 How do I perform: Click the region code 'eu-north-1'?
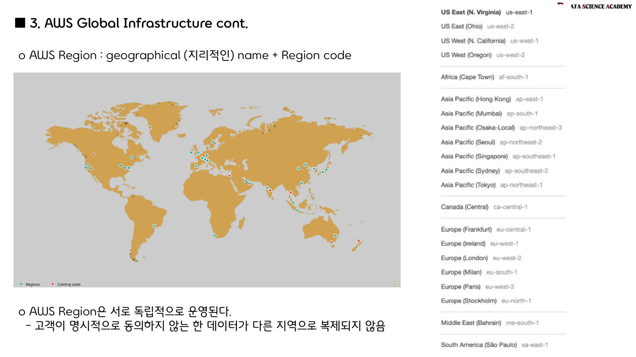click(516, 301)
